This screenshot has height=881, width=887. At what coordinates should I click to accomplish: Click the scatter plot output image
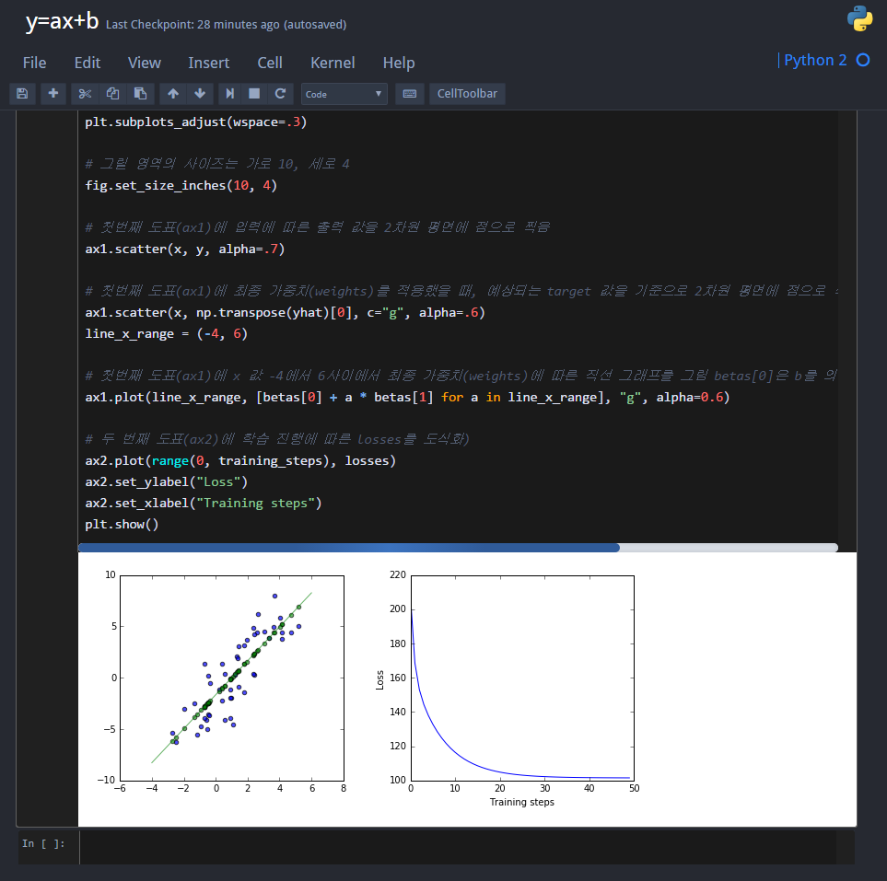tap(224, 681)
